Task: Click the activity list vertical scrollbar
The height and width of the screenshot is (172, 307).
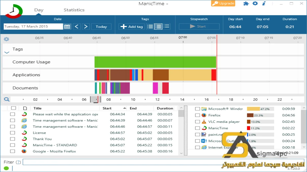Action: [181, 130]
